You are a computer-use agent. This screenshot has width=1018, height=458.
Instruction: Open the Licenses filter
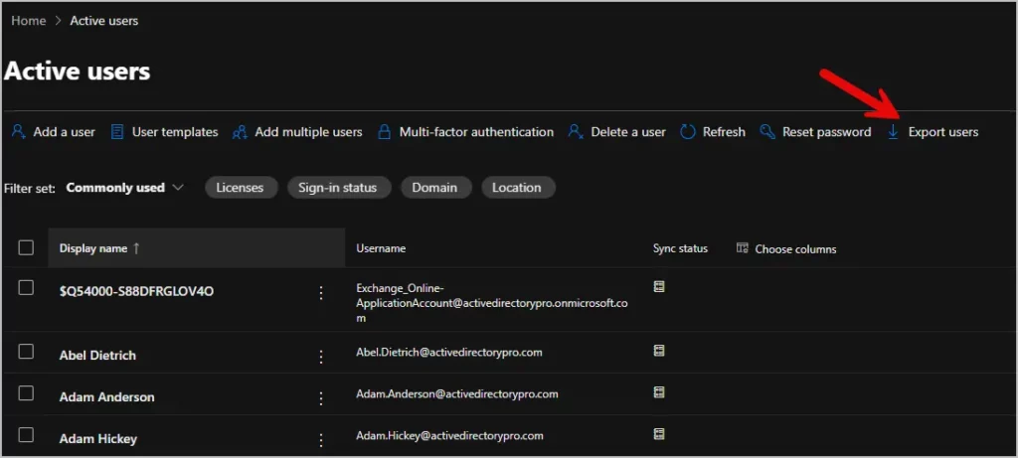pos(241,188)
